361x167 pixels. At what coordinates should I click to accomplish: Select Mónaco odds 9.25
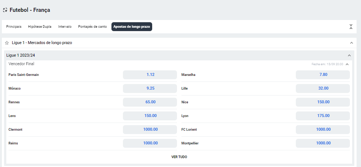click(x=150, y=88)
